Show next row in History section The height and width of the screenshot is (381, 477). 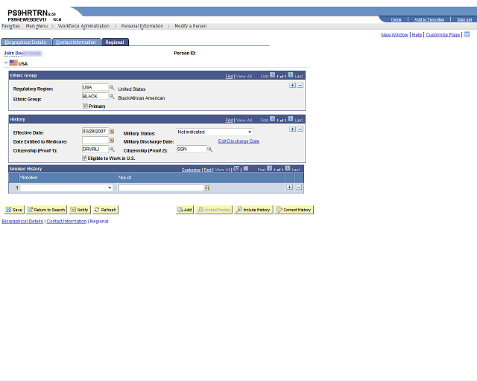point(291,119)
